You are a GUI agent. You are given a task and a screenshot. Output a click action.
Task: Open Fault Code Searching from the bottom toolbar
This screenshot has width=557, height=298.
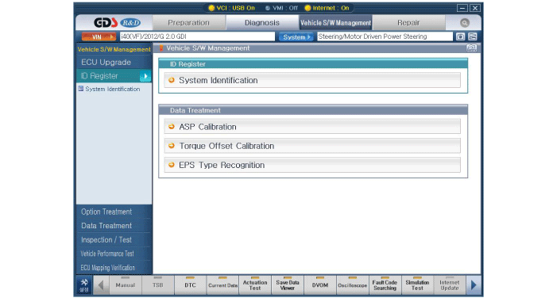click(x=385, y=285)
